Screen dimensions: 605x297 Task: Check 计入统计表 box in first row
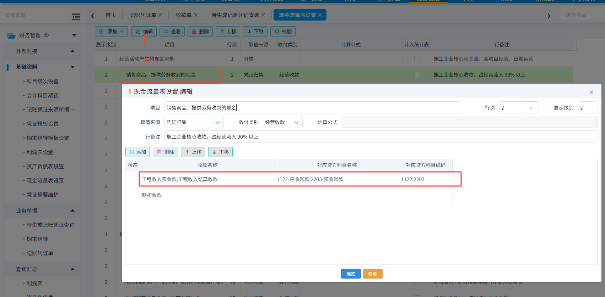(x=417, y=59)
